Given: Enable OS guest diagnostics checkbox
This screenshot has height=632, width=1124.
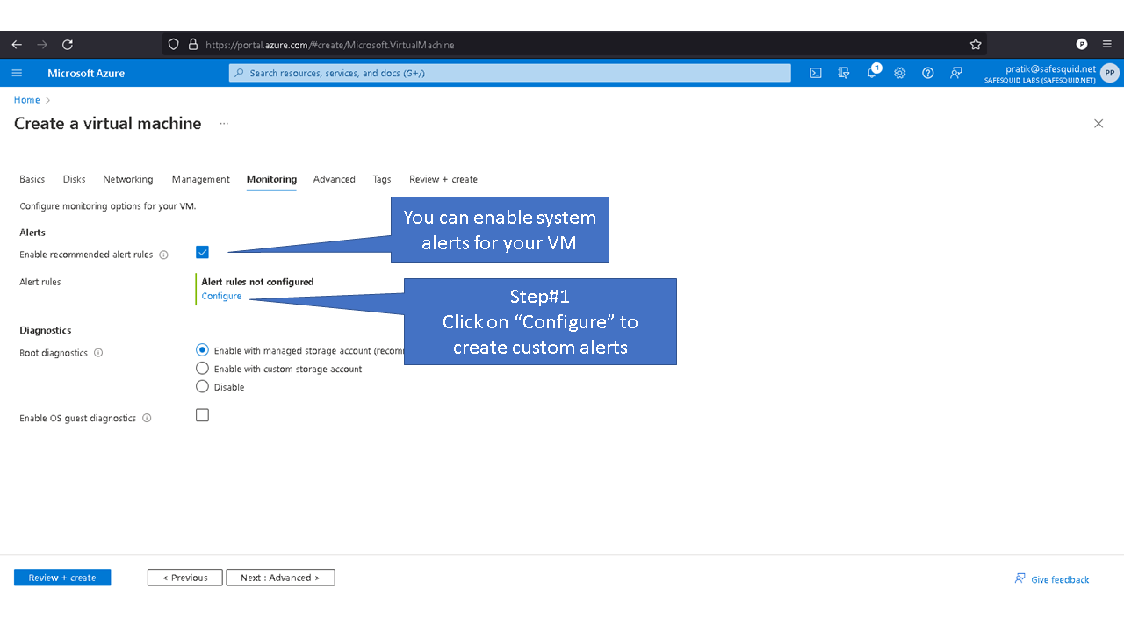Looking at the screenshot, I should (x=203, y=415).
